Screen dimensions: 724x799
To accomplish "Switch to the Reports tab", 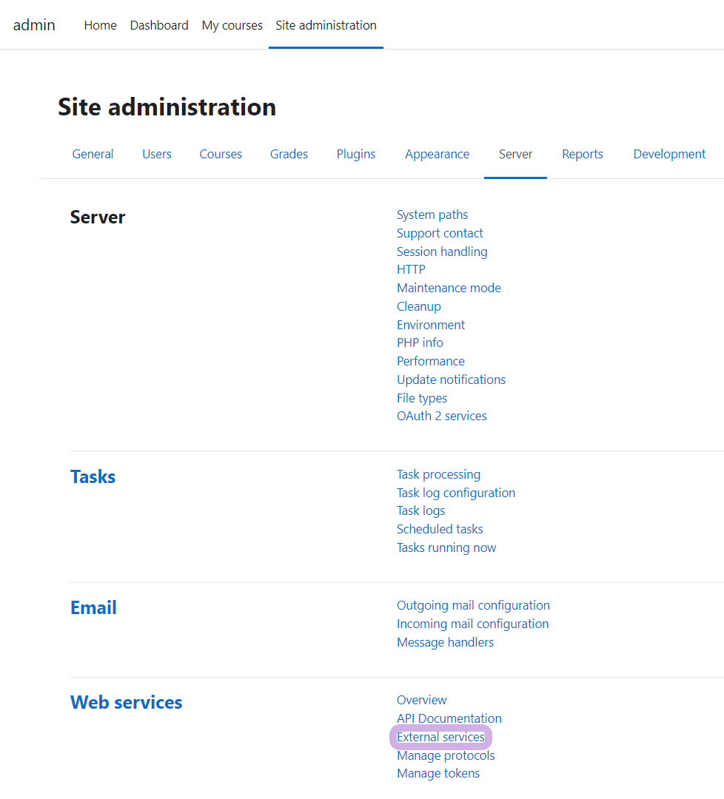I will (x=582, y=154).
